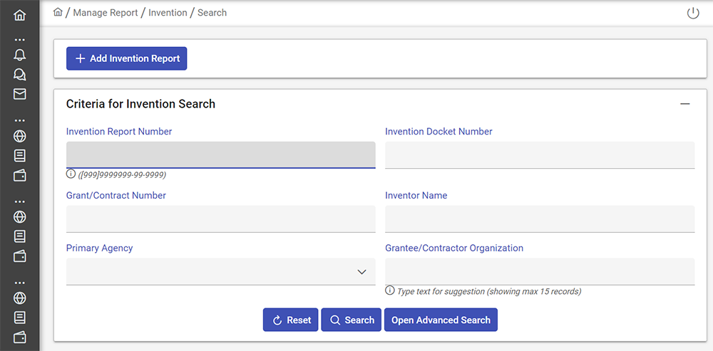This screenshot has height=351, width=713.
Task: Click the Invention Docket Number field
Action: pos(540,154)
